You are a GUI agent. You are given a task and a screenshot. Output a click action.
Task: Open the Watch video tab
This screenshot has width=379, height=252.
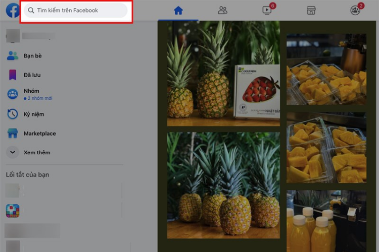[267, 11]
